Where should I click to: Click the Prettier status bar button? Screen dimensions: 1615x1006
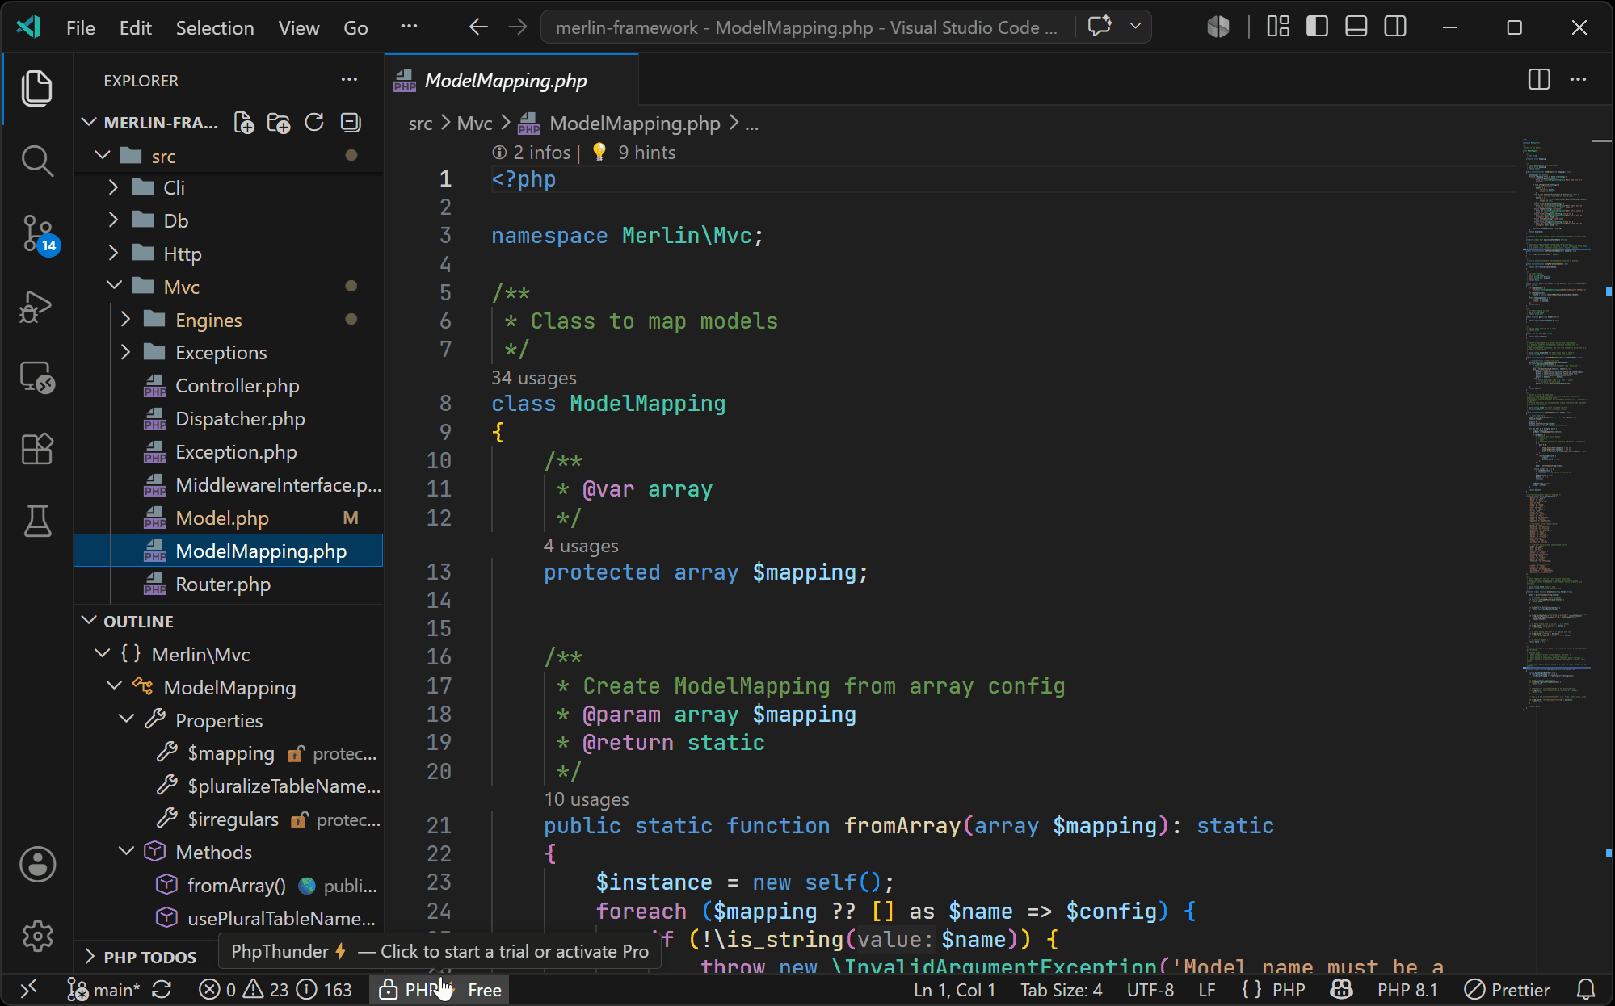(x=1507, y=990)
